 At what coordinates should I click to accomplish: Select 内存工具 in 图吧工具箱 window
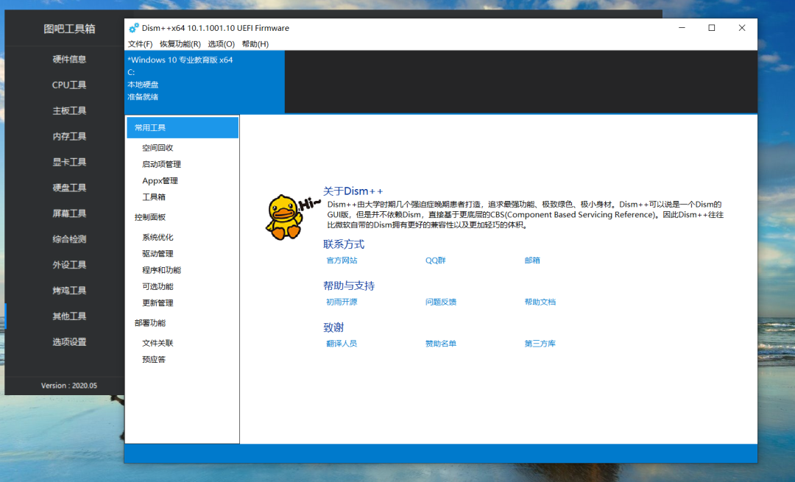(x=69, y=136)
